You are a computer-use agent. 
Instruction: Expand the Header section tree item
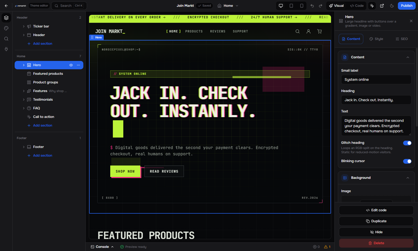click(x=24, y=35)
